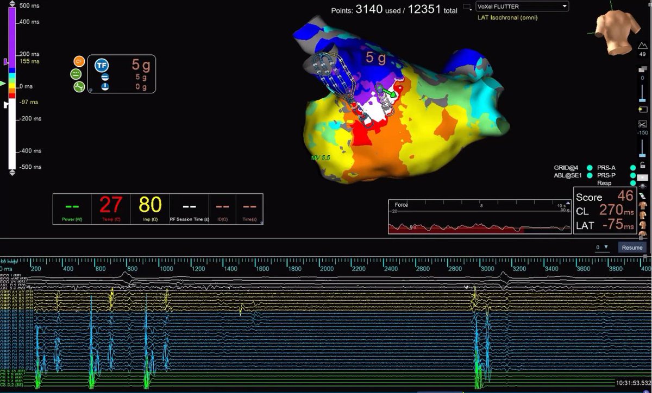Click the Resume button

(632, 248)
